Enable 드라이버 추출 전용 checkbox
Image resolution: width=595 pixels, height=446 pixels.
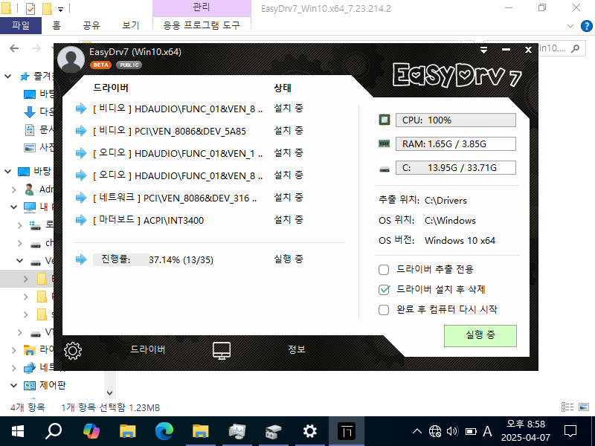point(384,270)
